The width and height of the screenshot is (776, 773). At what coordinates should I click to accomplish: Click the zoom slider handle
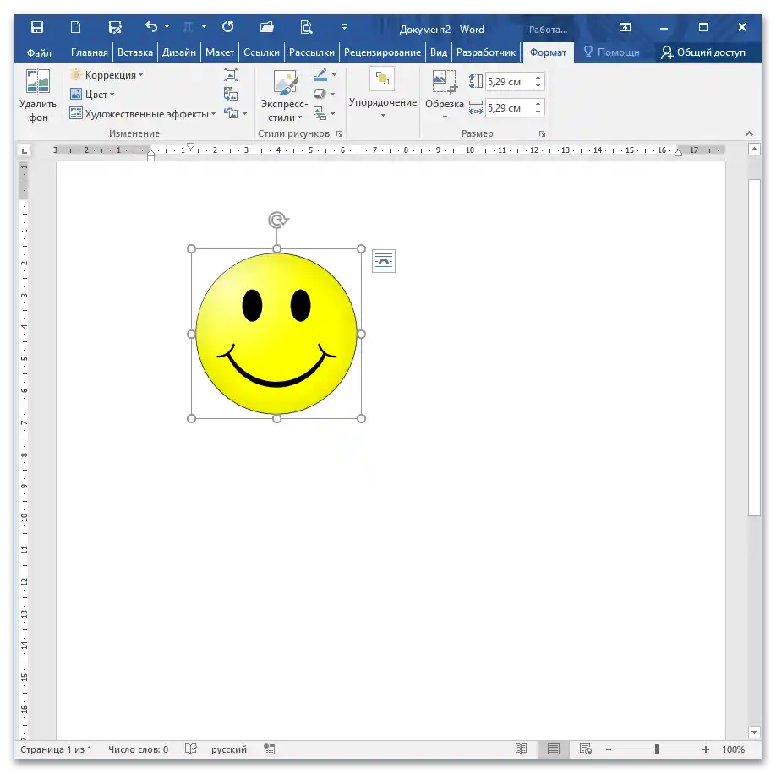coord(657,749)
